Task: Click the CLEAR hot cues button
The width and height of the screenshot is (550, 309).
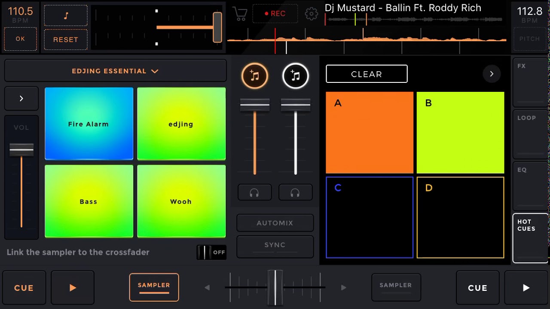Action: point(367,74)
